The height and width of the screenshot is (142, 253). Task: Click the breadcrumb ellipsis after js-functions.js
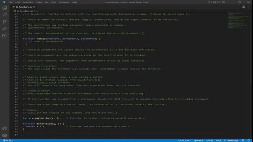[x=37, y=11]
